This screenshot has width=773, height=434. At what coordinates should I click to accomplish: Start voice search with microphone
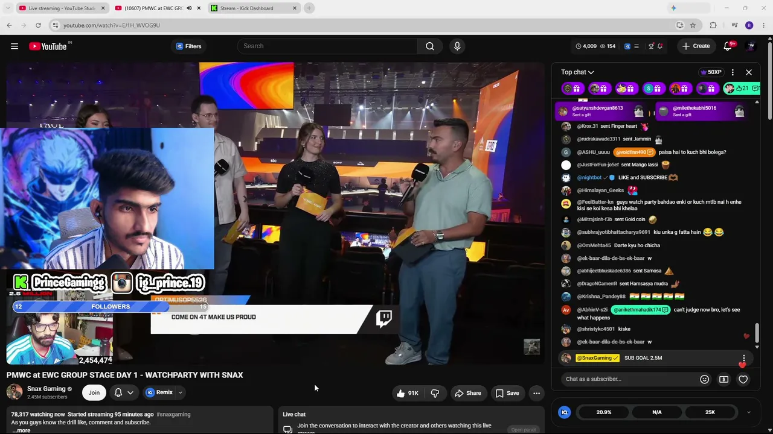point(457,46)
